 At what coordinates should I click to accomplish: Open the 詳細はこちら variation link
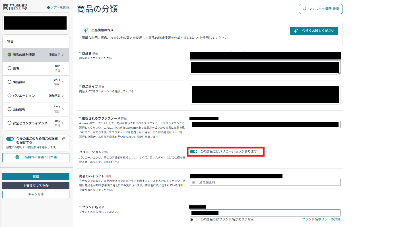(x=112, y=162)
